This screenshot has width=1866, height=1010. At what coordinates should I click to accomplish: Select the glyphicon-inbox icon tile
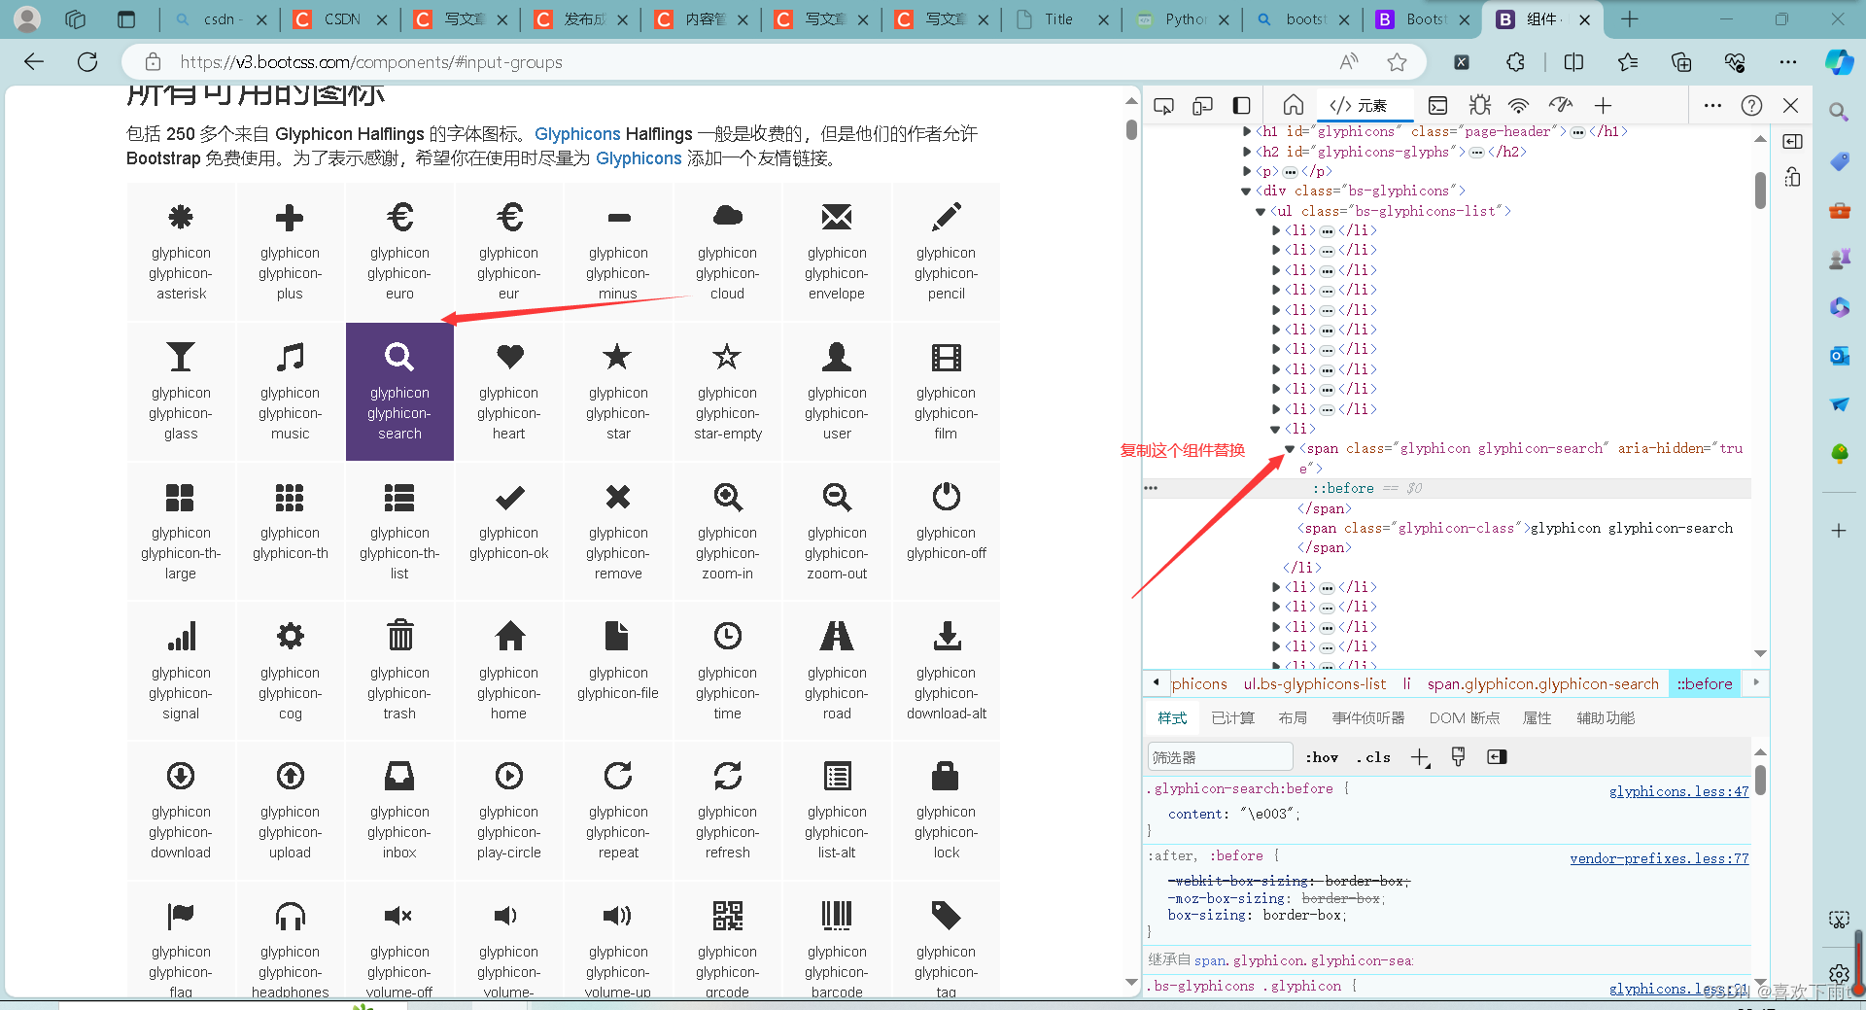(x=399, y=812)
